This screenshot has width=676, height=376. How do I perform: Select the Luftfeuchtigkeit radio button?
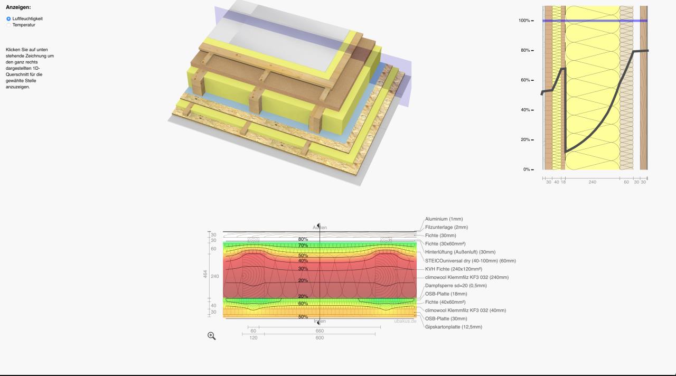(8, 18)
